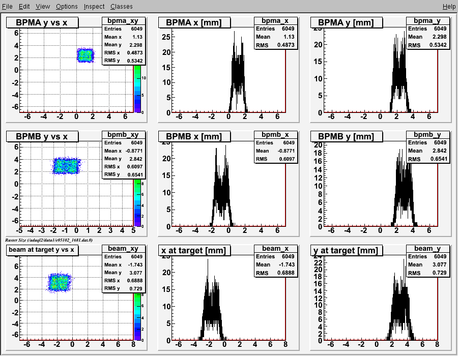Click 'Mean 3.077' in beam_y stats
The width and height of the screenshot is (458, 356).
[x=427, y=264]
